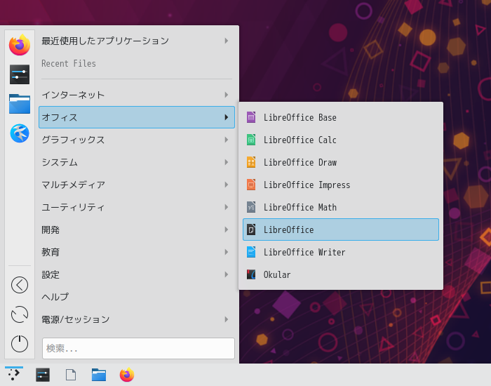
Task: Select the グラフィックス category
Action: click(x=137, y=140)
